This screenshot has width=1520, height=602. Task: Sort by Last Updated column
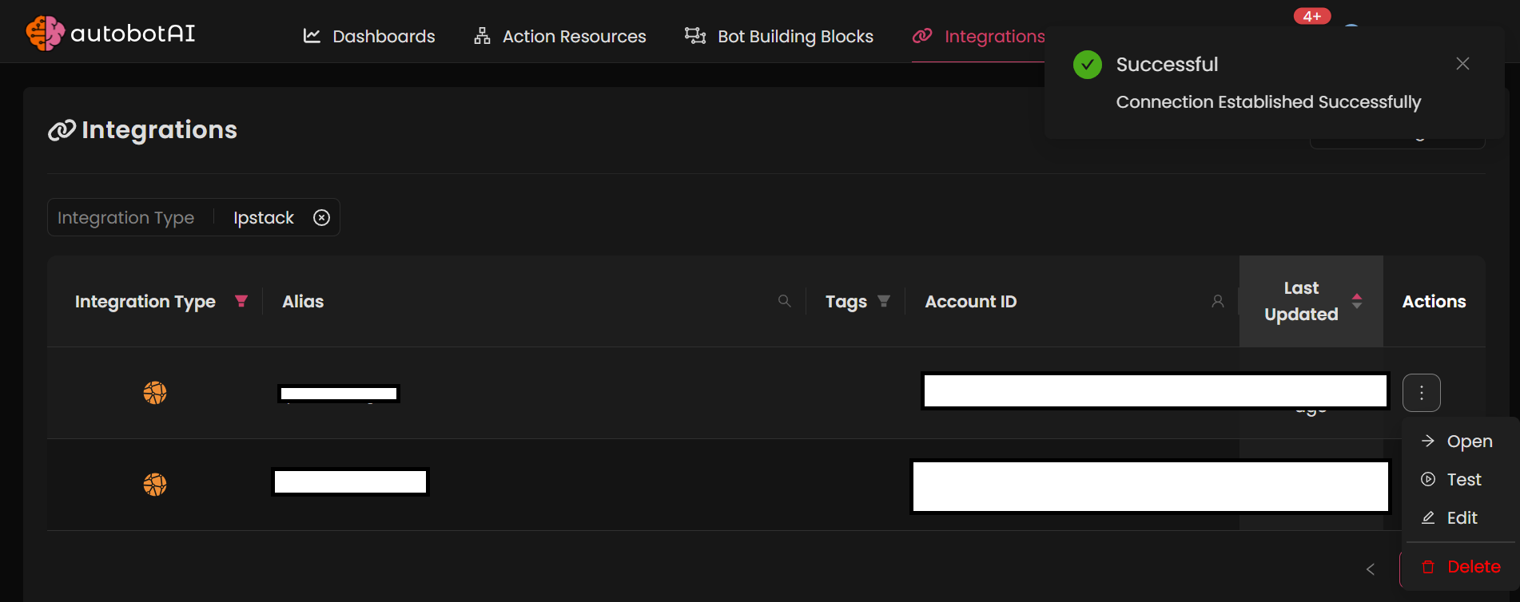pos(1357,301)
